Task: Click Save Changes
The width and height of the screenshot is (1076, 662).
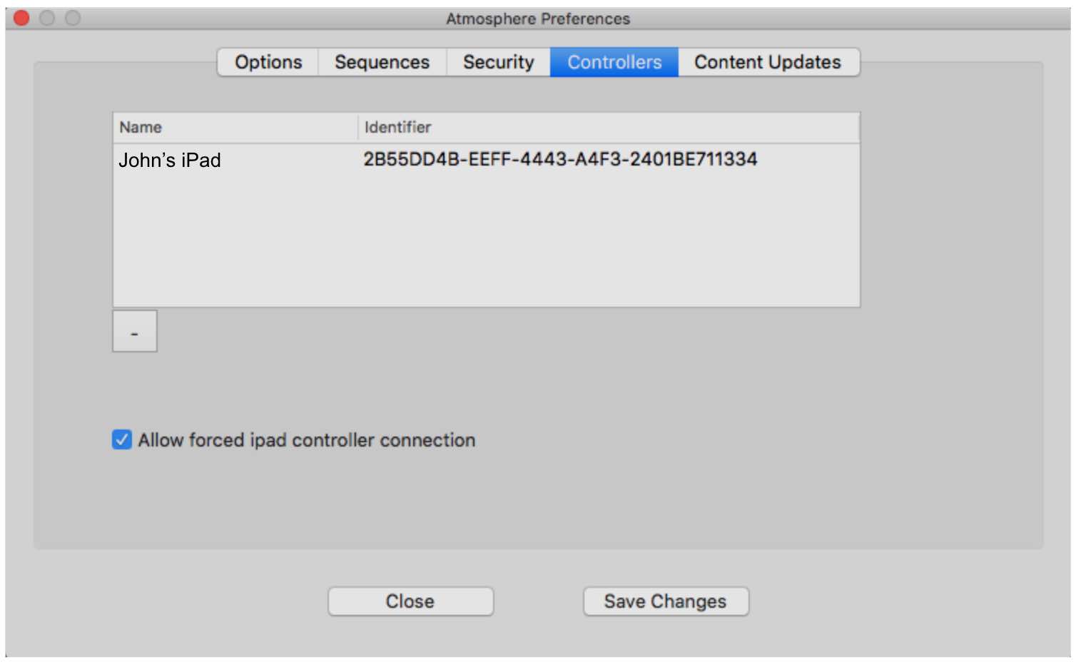Action: (666, 601)
